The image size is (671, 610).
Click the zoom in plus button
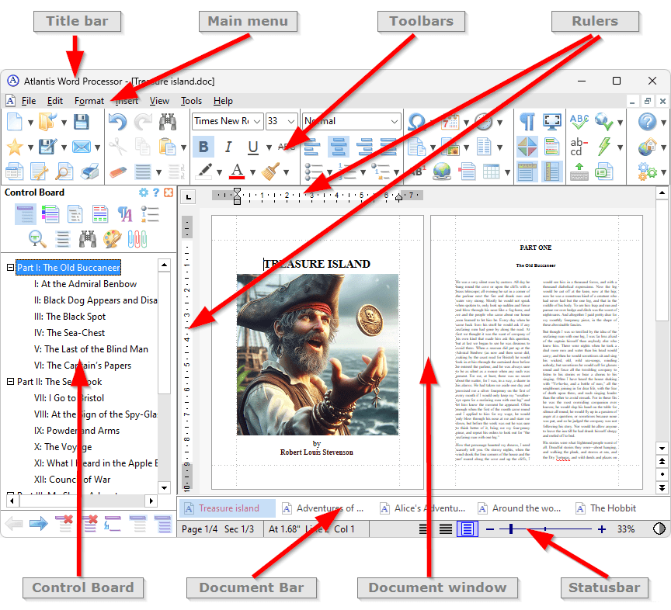pyautogui.click(x=602, y=529)
